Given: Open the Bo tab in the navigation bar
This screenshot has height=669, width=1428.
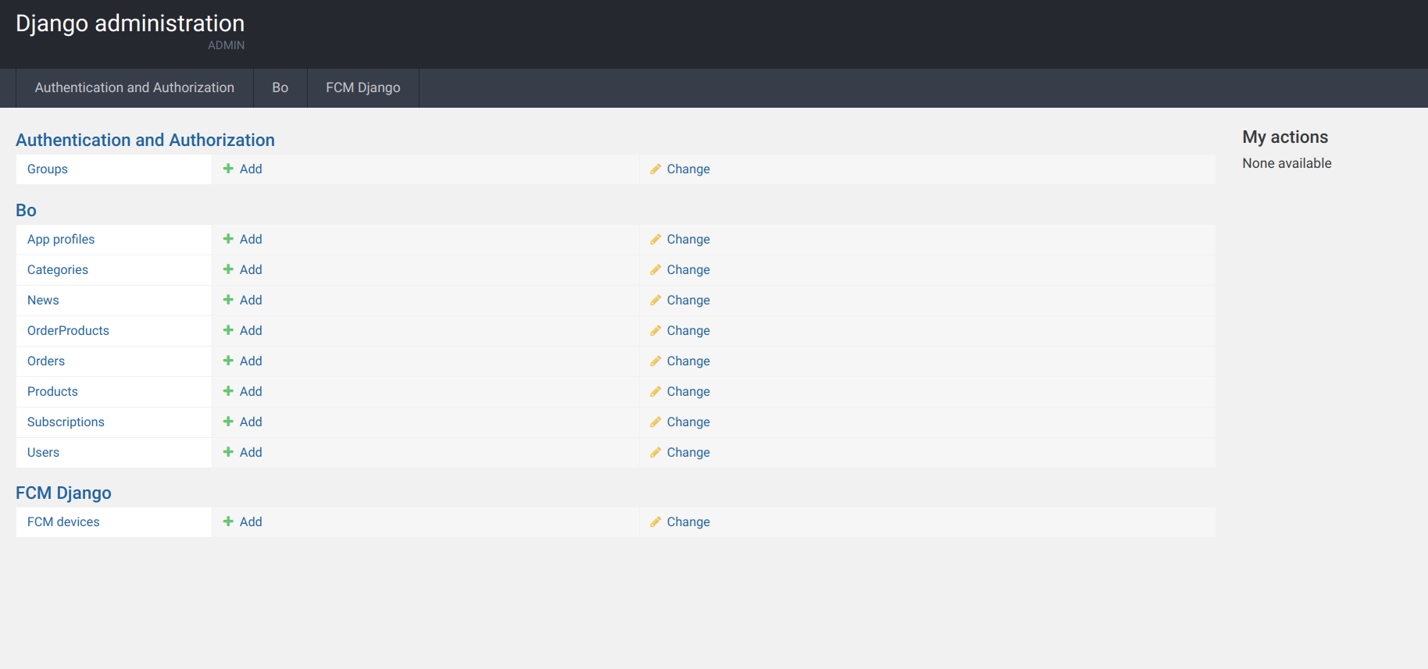Looking at the screenshot, I should pos(280,87).
